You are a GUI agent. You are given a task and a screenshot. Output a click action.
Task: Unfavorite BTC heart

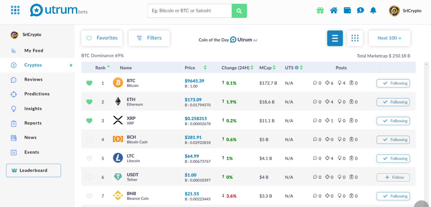click(x=89, y=83)
